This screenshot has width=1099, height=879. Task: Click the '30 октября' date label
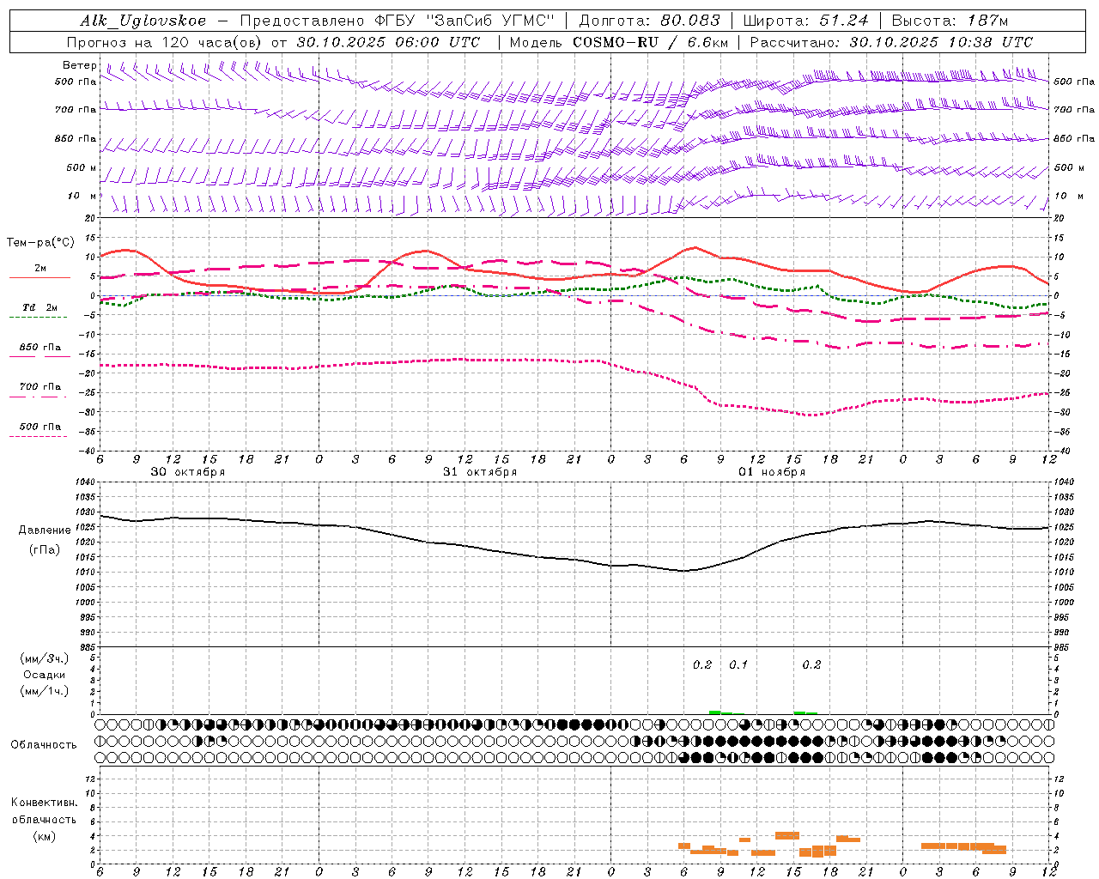pos(188,471)
